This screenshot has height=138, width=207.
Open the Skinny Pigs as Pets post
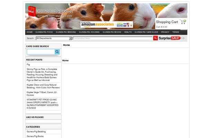(42, 75)
